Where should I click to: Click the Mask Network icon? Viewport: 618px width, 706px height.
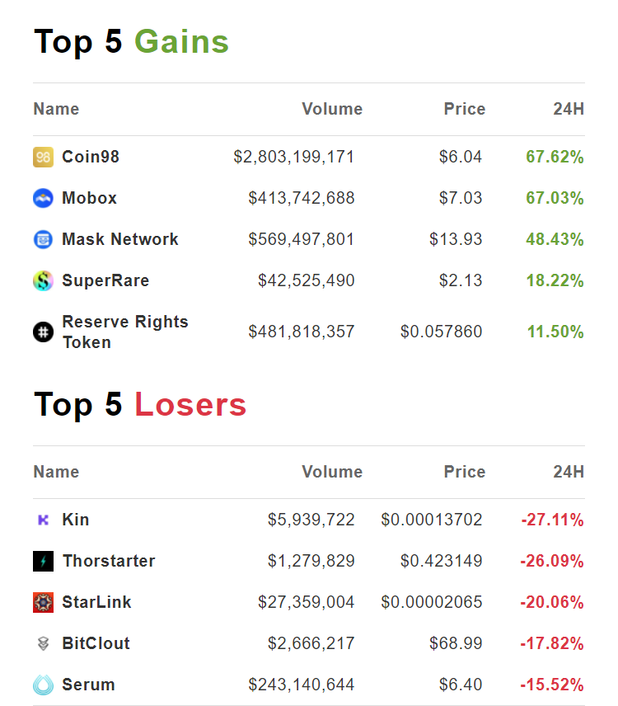43,239
